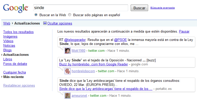197x101 pixels.
Task: Click the Google logo
Action: click(16, 8)
